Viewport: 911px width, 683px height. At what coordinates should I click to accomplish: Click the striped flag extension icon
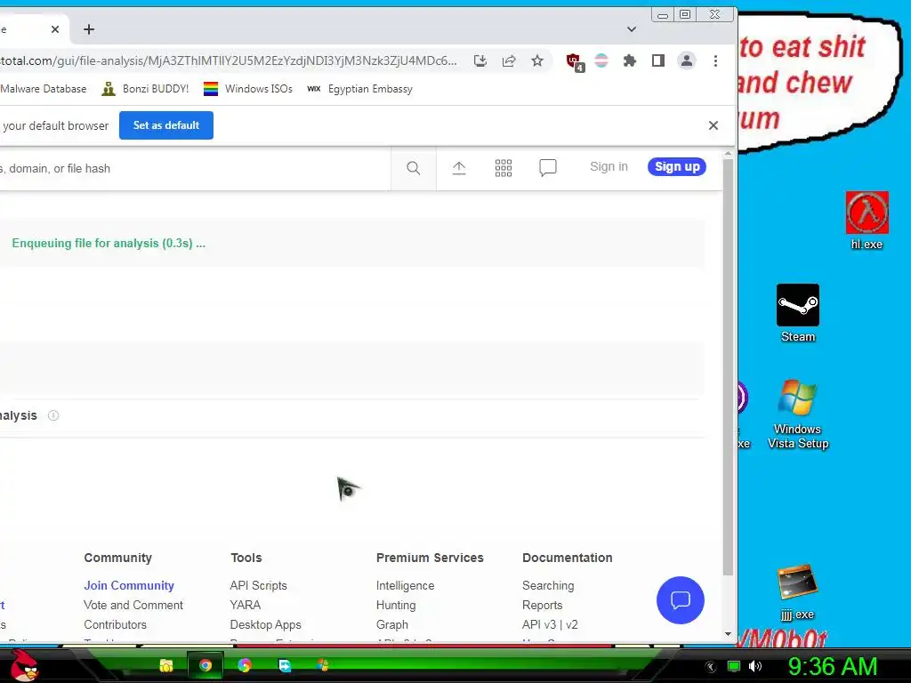[x=601, y=60]
